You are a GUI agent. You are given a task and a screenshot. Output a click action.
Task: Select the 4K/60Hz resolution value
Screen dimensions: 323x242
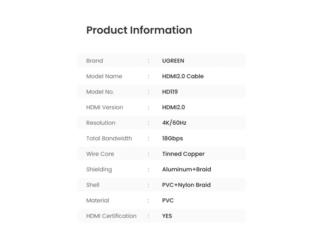[x=174, y=123]
